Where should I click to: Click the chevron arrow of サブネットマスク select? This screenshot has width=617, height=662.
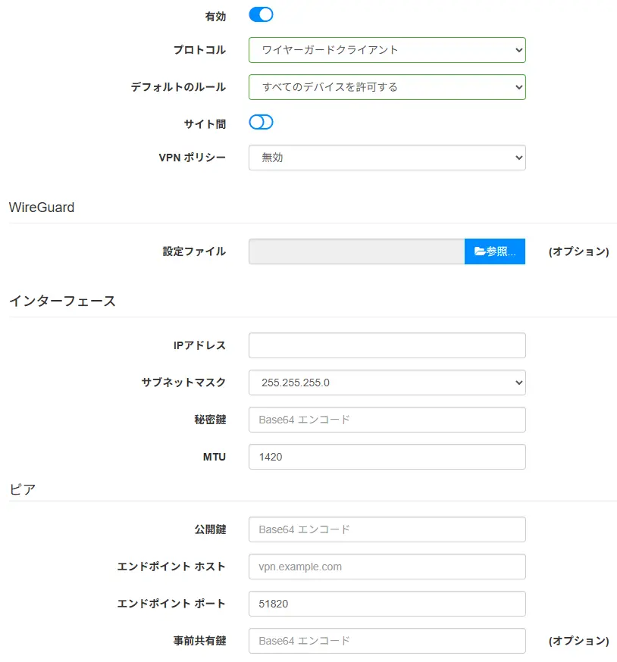coord(519,383)
